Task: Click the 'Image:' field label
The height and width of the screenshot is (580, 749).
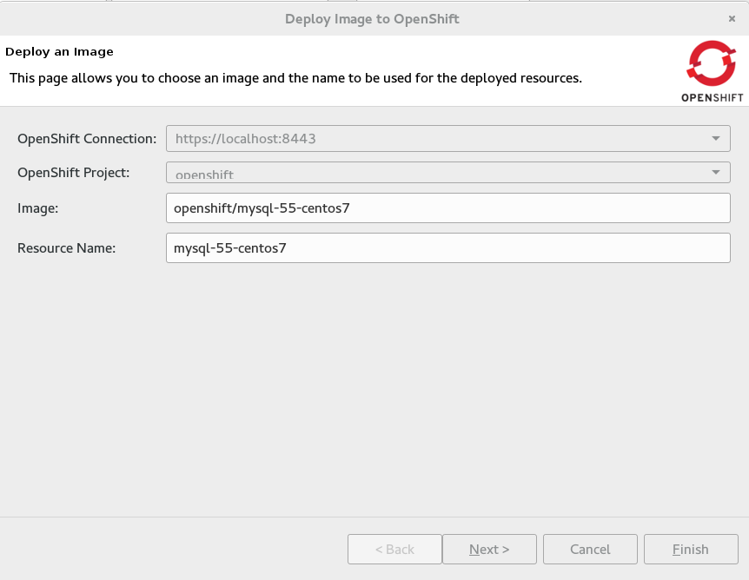Action: [x=36, y=208]
